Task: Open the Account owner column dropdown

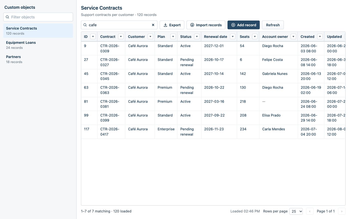Action: pos(293,37)
